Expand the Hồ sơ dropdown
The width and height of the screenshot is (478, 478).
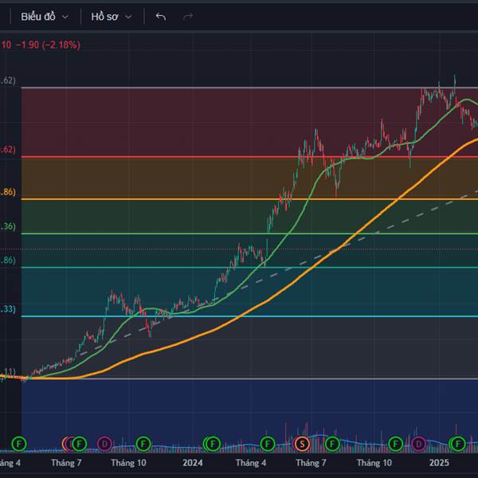click(111, 16)
